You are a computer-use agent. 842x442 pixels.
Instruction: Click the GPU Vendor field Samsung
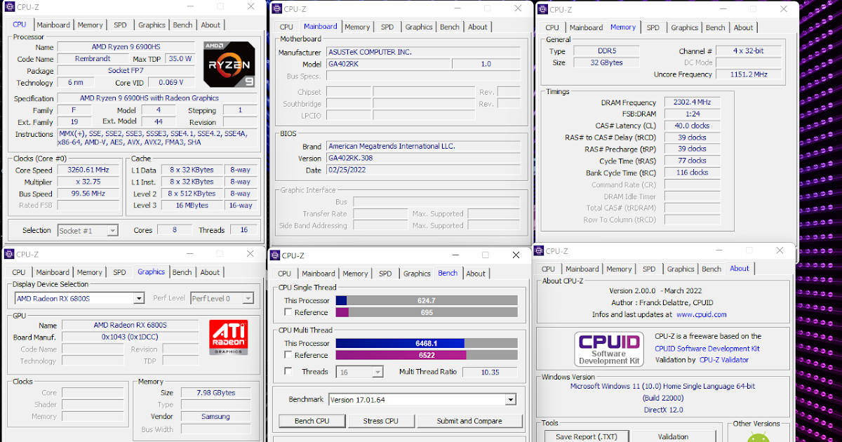[x=215, y=417]
